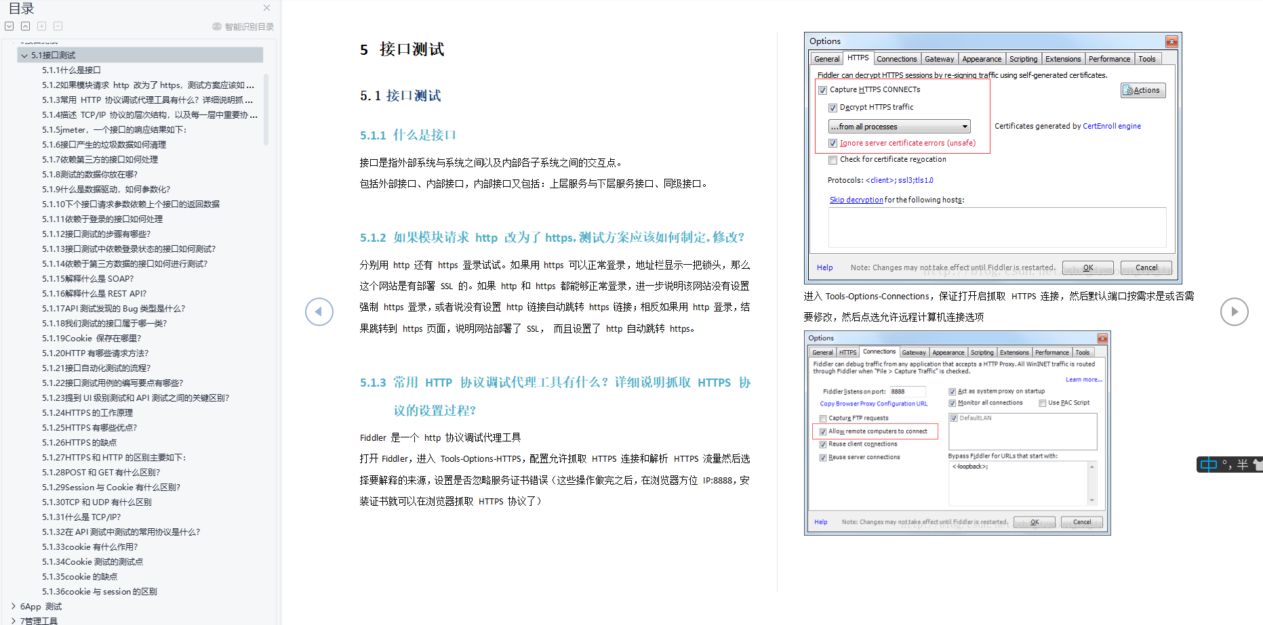Click the plus icon in the 目录 toolbar

pyautogui.click(x=41, y=26)
